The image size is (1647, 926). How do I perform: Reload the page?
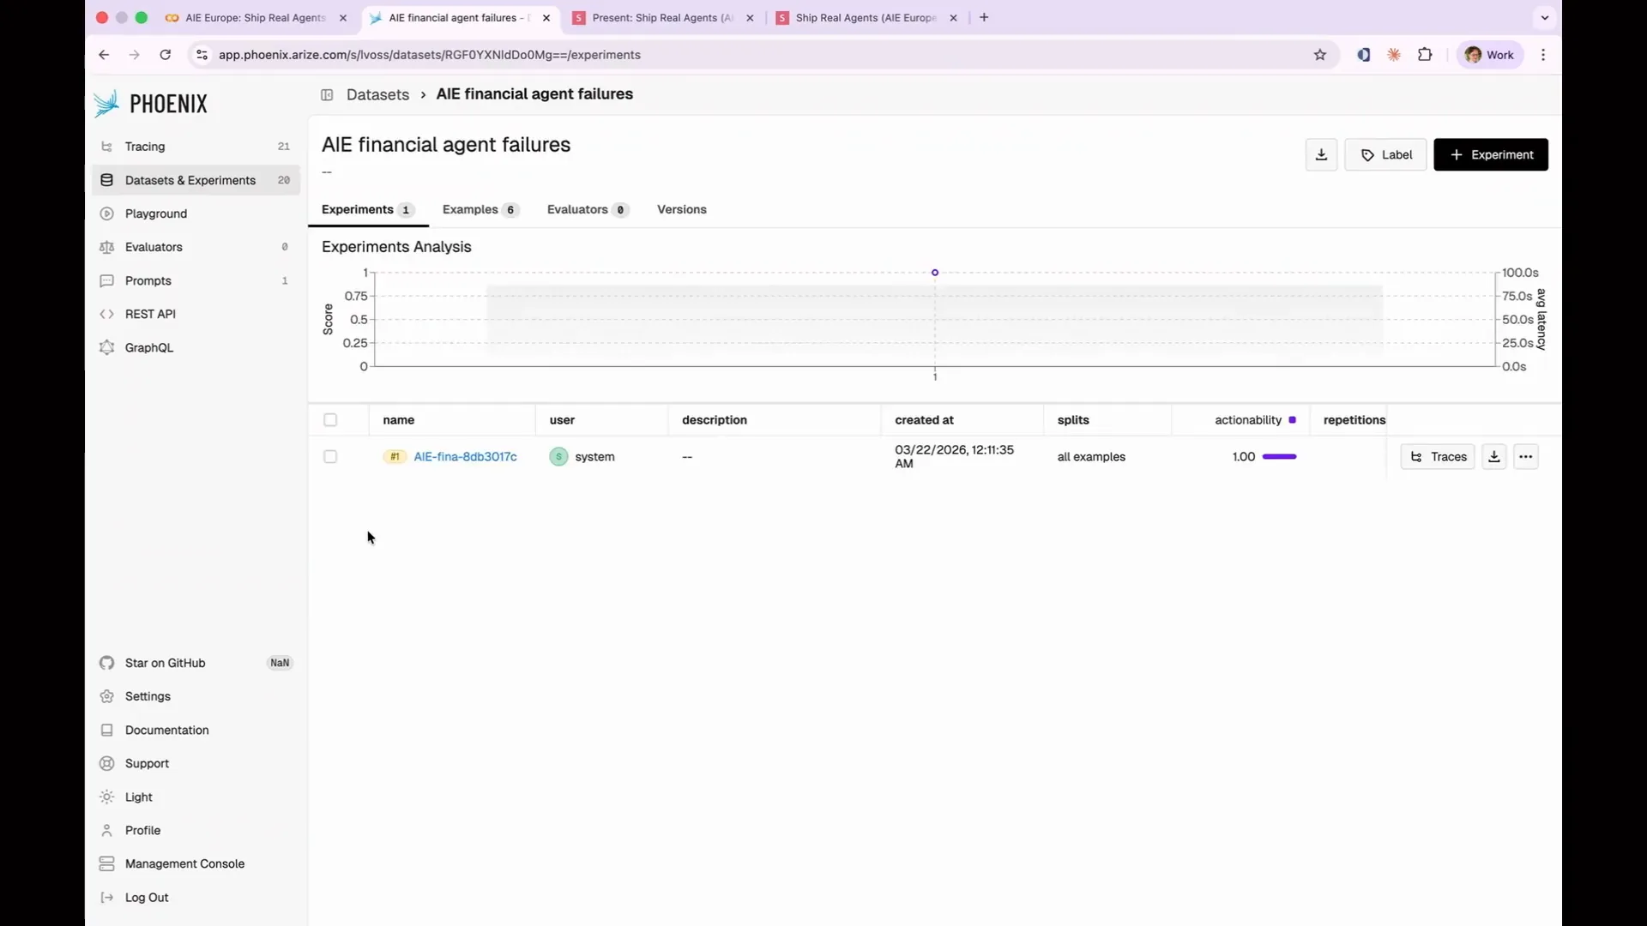165,55
